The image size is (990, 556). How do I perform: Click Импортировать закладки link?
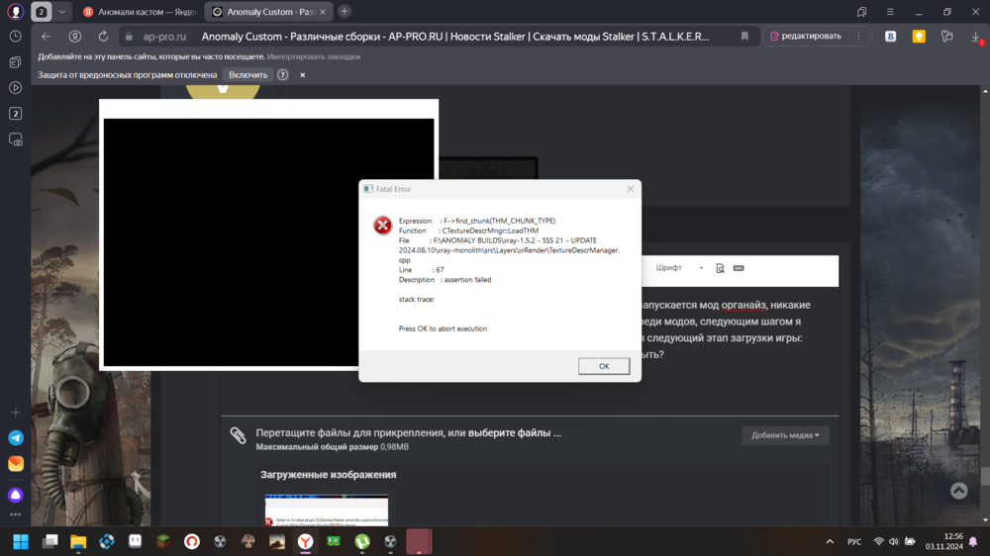point(314,56)
